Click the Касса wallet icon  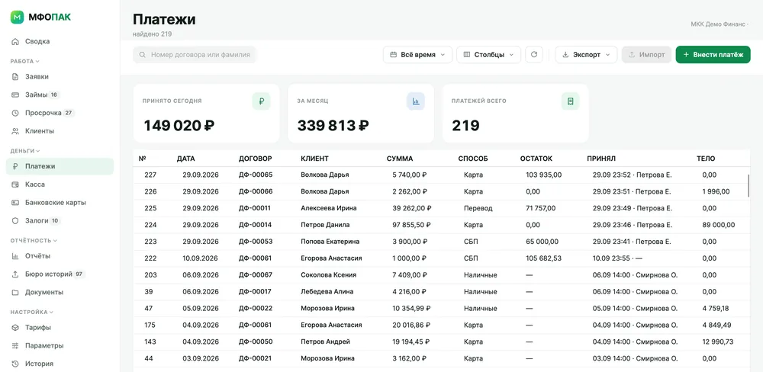[15, 184]
